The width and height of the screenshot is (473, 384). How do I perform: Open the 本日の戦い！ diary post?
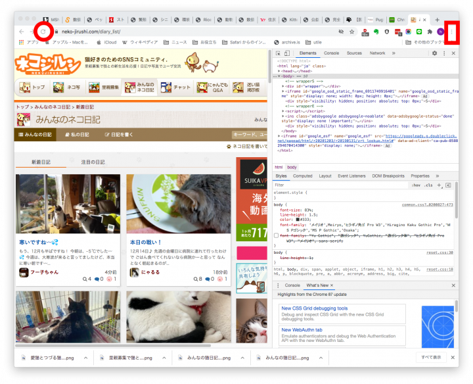point(146,242)
